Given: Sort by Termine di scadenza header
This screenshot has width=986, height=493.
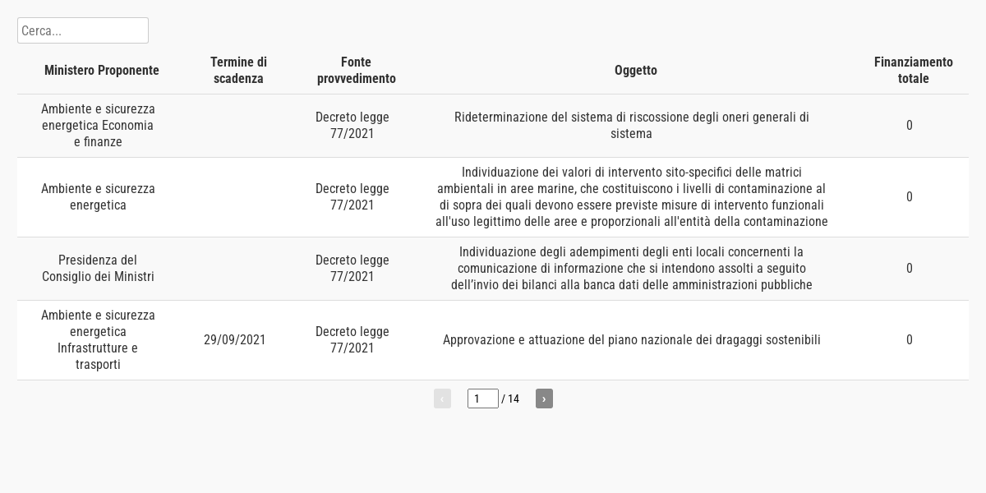Looking at the screenshot, I should [238, 71].
